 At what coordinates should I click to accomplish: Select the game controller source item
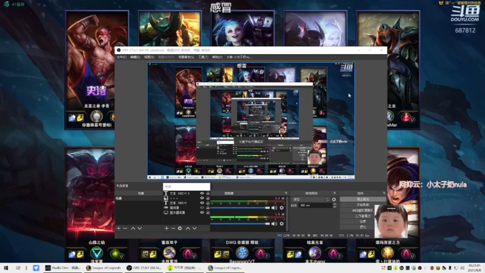186,207
